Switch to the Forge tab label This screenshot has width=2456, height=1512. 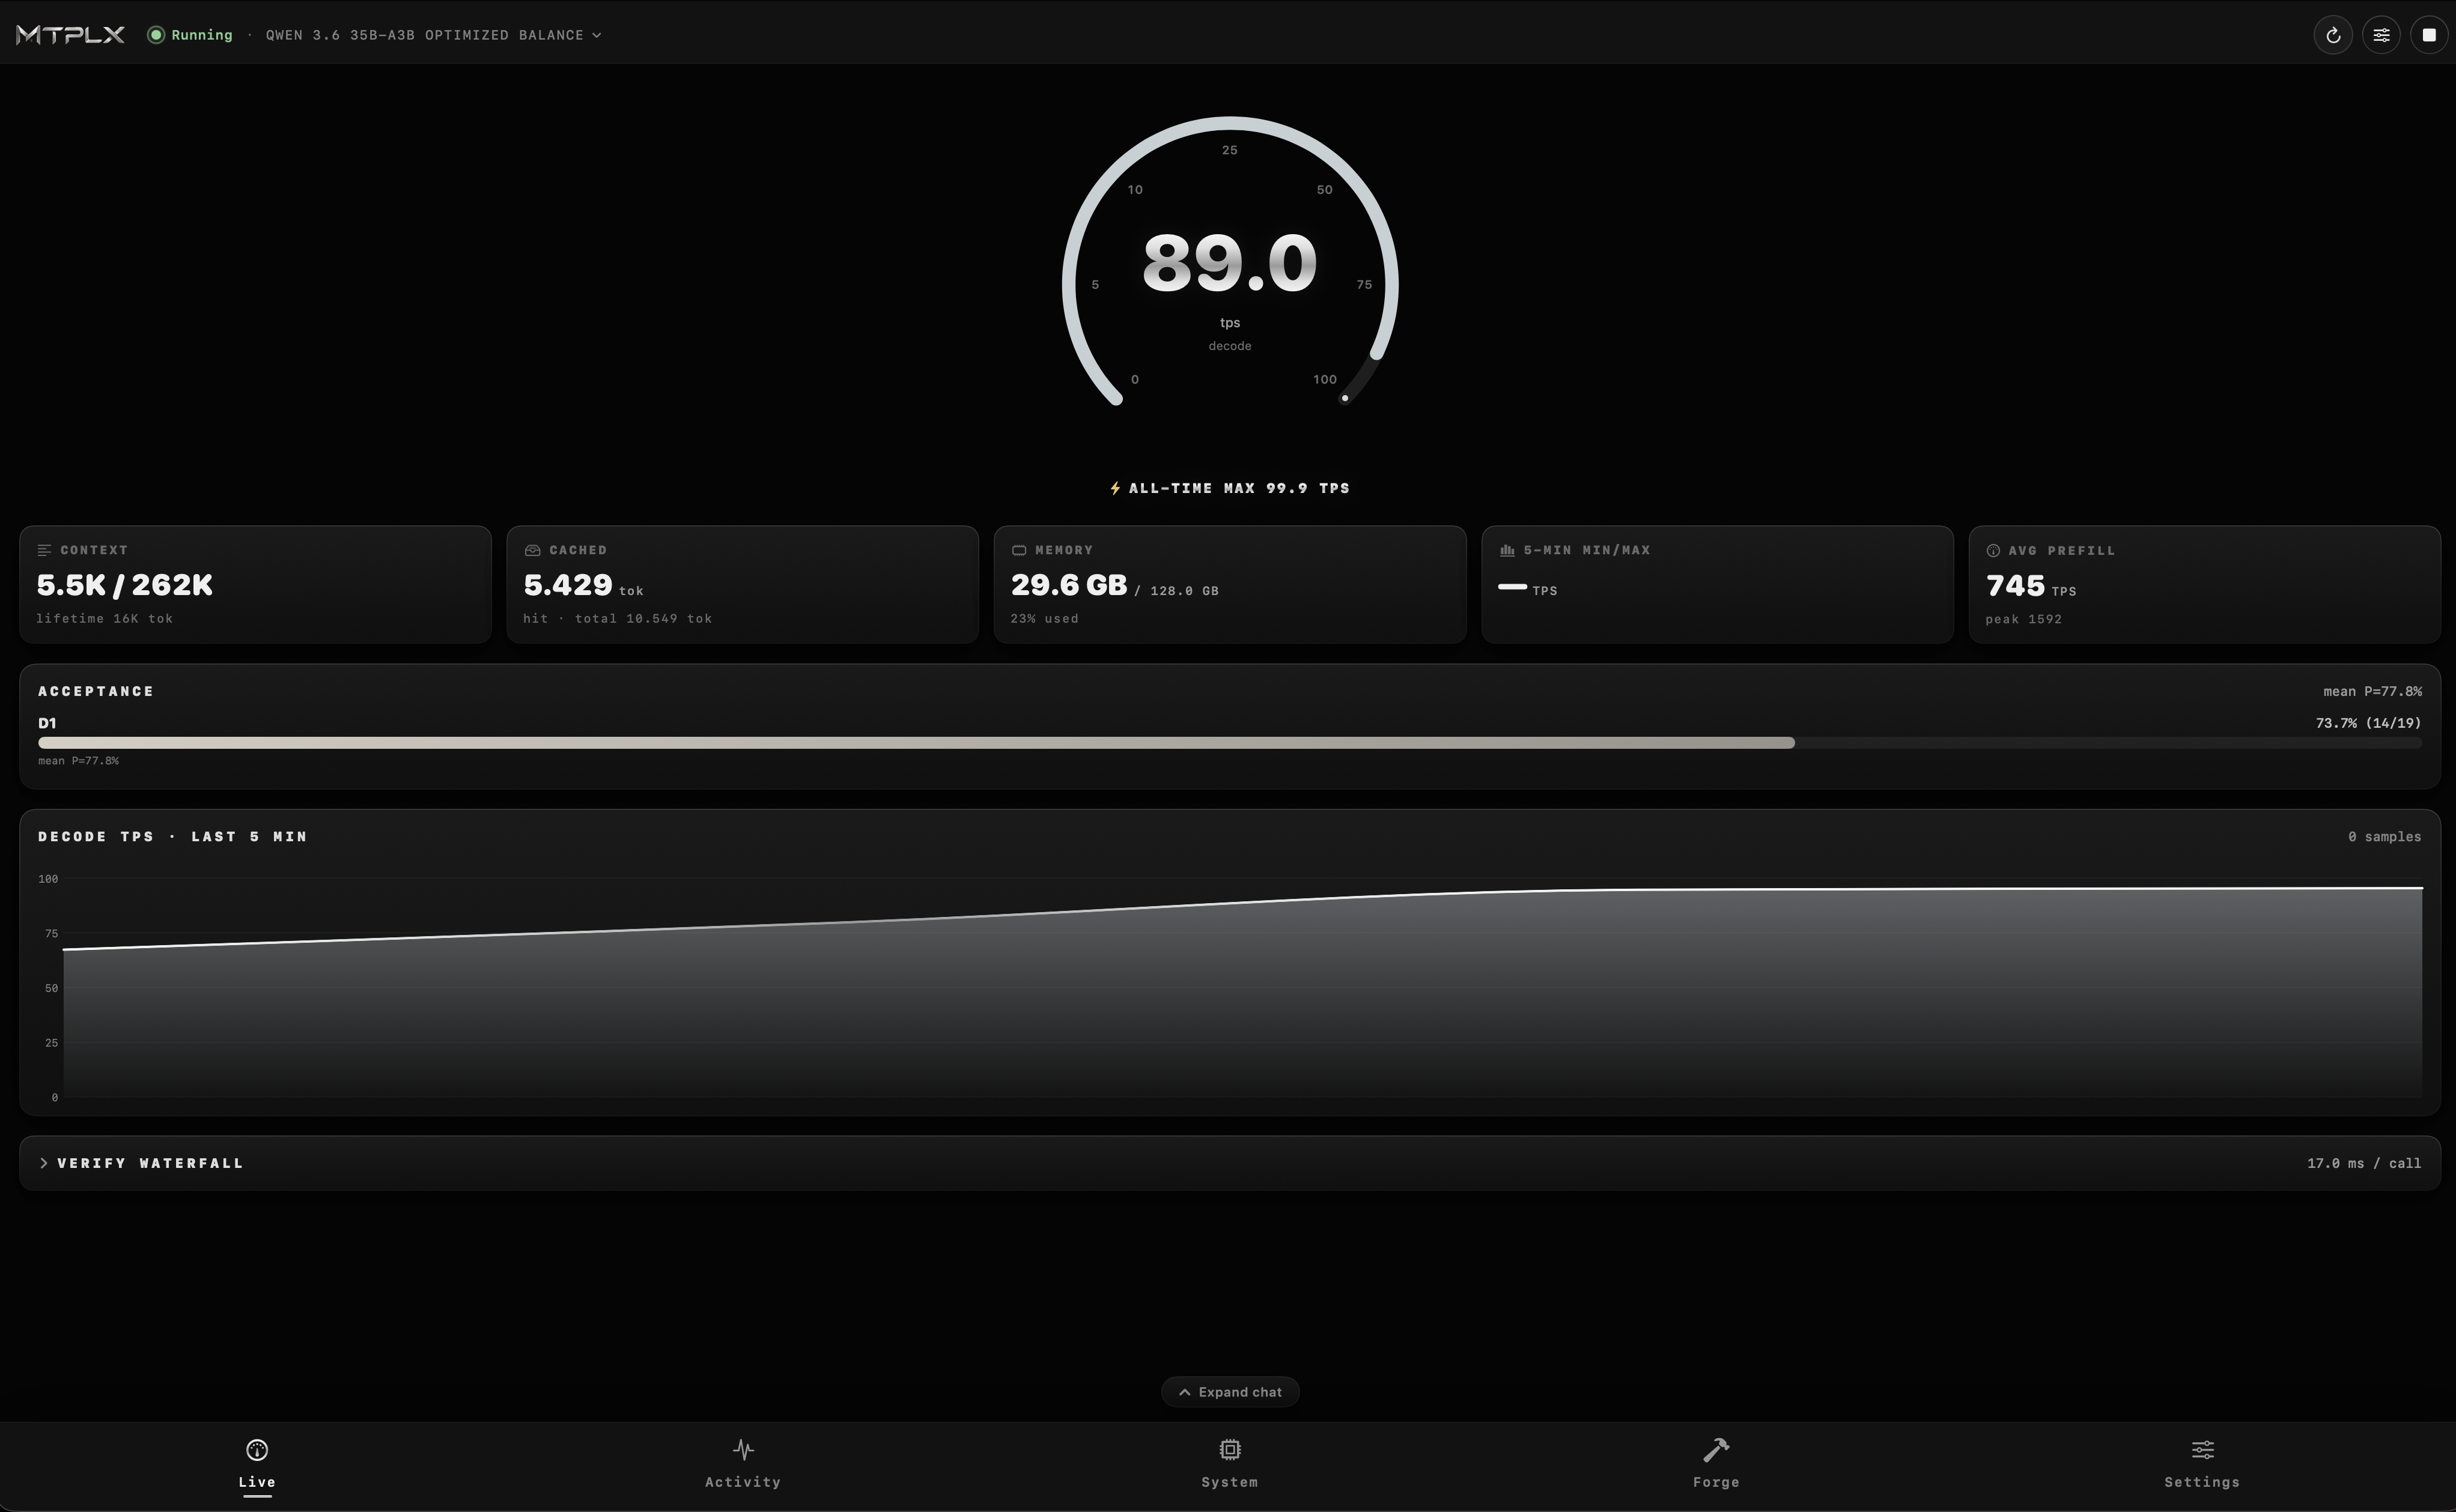(1716, 1482)
